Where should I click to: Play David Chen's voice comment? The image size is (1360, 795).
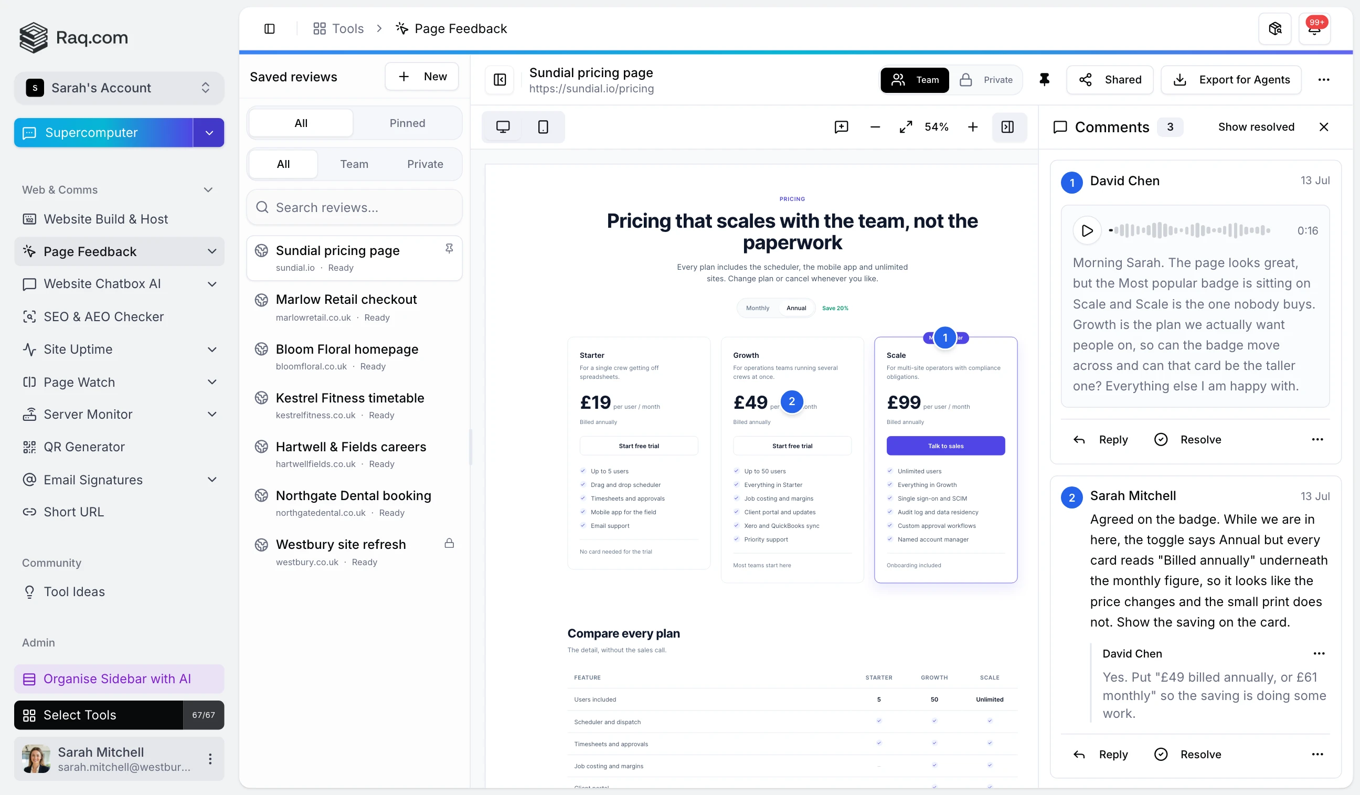(1087, 230)
